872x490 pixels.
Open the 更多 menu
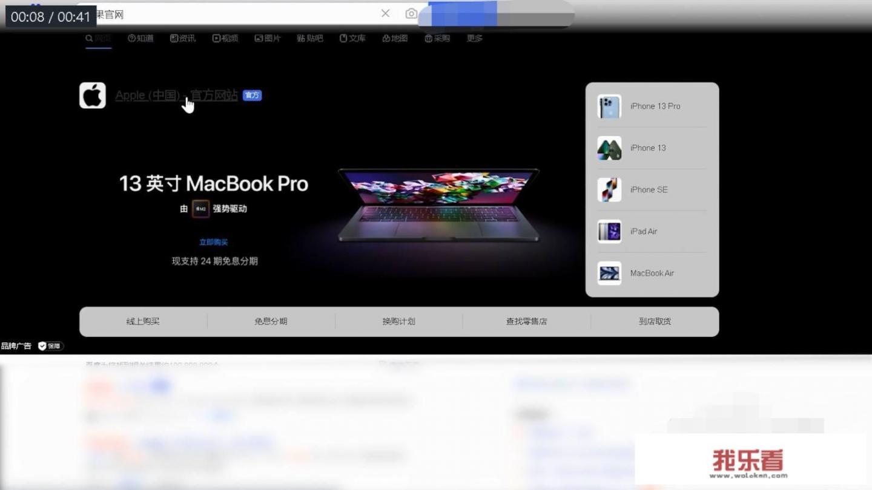[475, 38]
